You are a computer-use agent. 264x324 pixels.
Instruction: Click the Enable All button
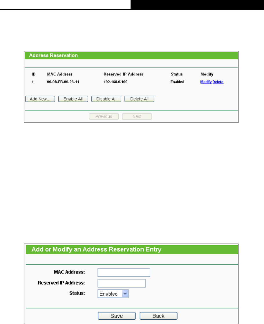pyautogui.click(x=73, y=99)
